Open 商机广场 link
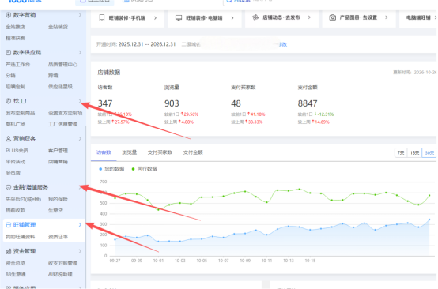The width and height of the screenshot is (438, 289). pyautogui.click(x=15, y=124)
